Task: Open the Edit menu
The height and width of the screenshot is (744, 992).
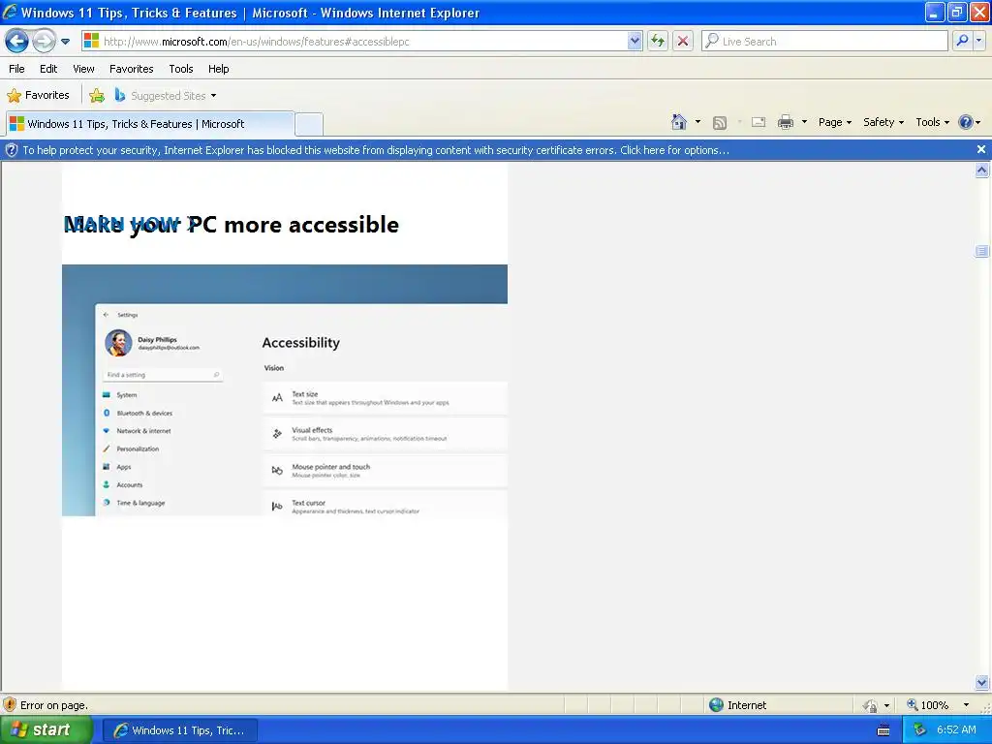Action: pyautogui.click(x=48, y=69)
